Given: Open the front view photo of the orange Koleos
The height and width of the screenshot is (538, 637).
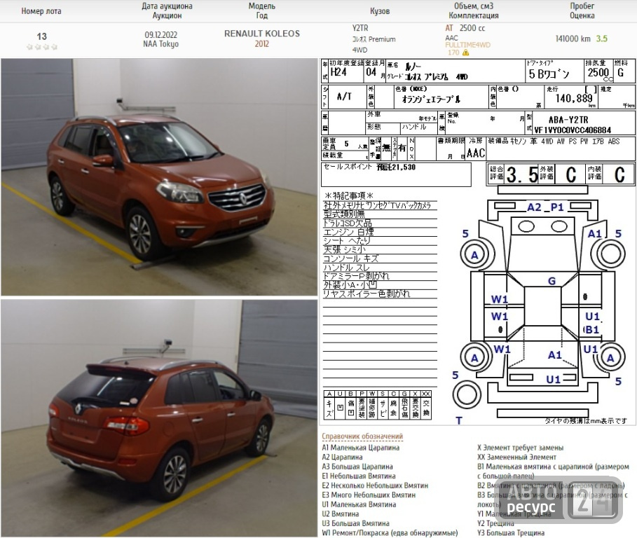Looking at the screenshot, I should [159, 177].
